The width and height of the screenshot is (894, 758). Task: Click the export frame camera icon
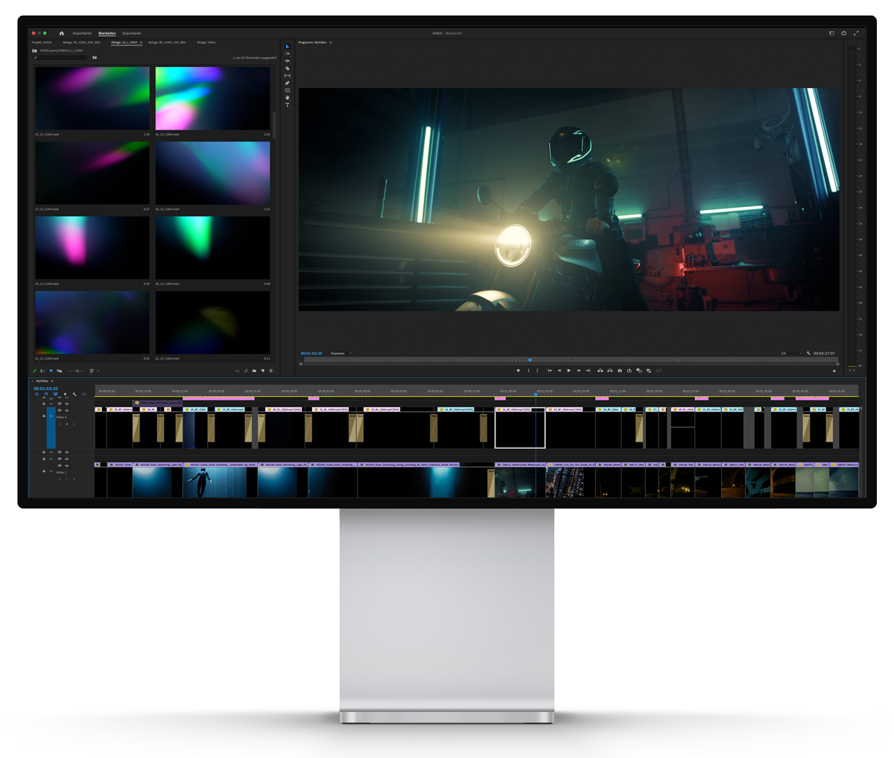point(620,371)
